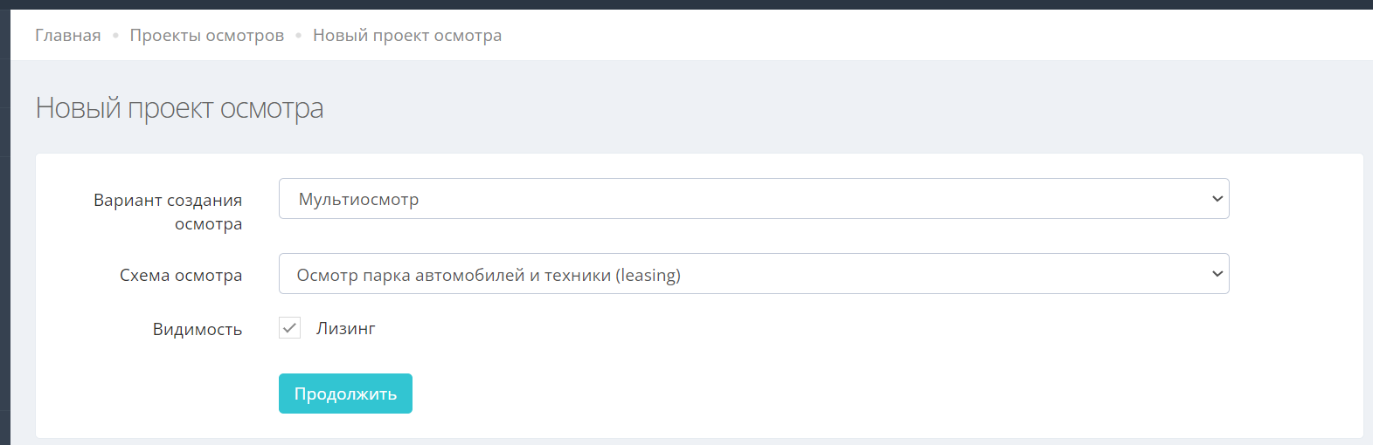Click the Лизинг checkbox label text
Screen dimensions: 1373x445
tap(346, 329)
